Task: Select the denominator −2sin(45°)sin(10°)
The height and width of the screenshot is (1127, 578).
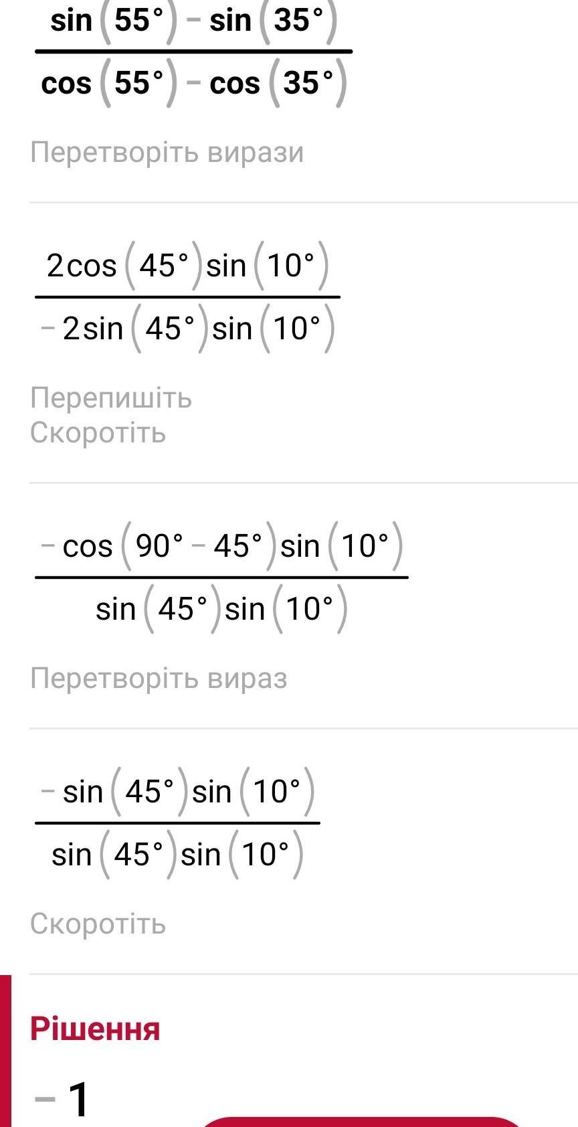Action: [187, 329]
